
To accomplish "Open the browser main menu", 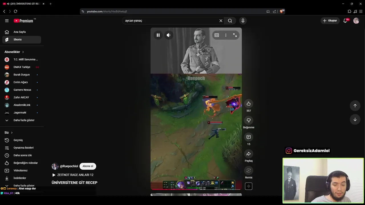I will pyautogui.click(x=361, y=11).
